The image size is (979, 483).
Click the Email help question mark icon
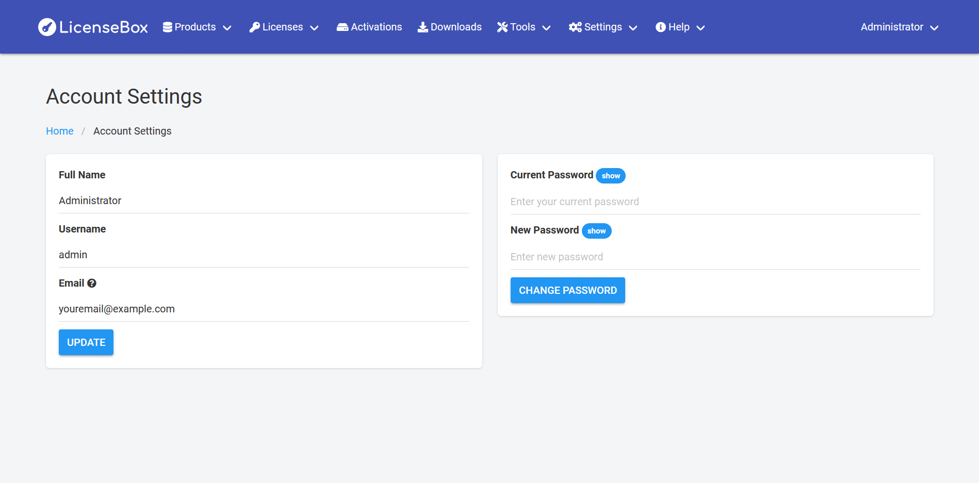click(x=92, y=284)
